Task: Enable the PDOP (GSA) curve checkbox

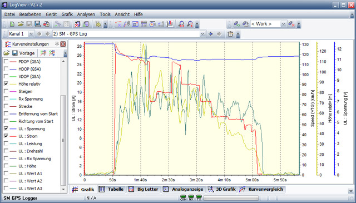Action: (6, 61)
